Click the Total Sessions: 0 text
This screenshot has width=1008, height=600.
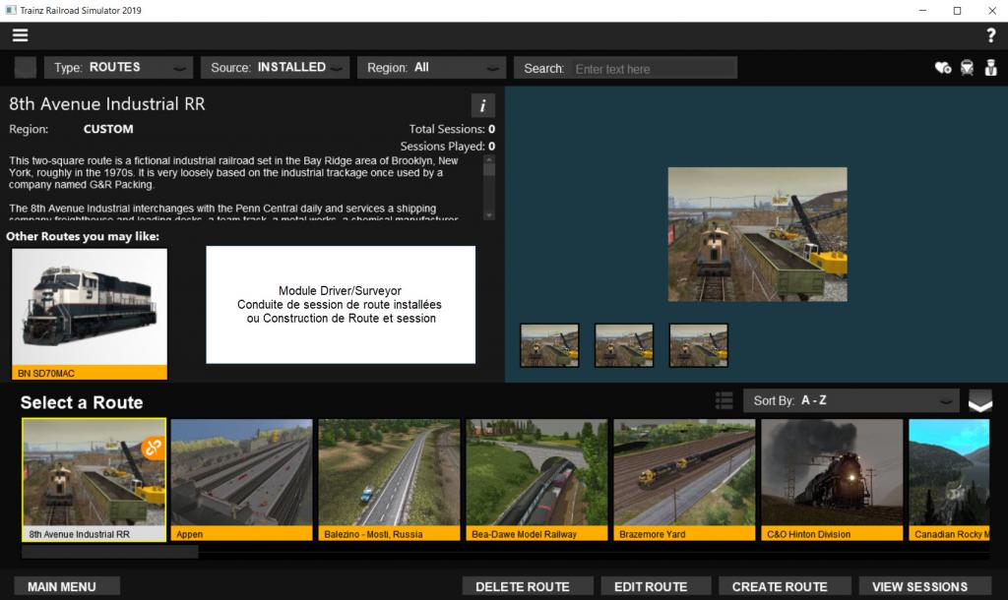point(452,129)
